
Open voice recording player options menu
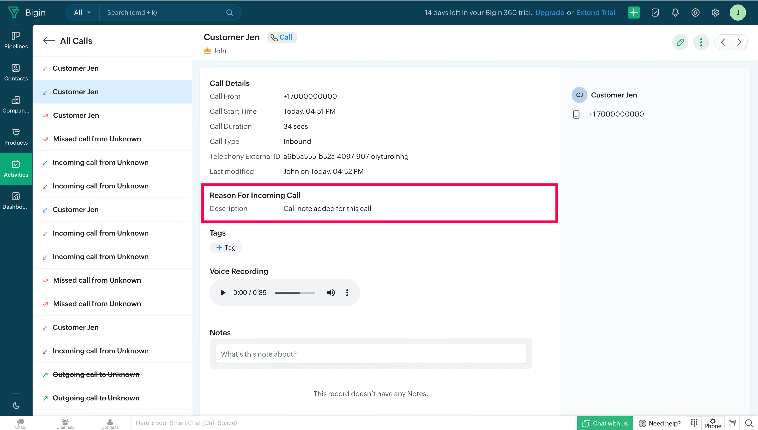(347, 292)
